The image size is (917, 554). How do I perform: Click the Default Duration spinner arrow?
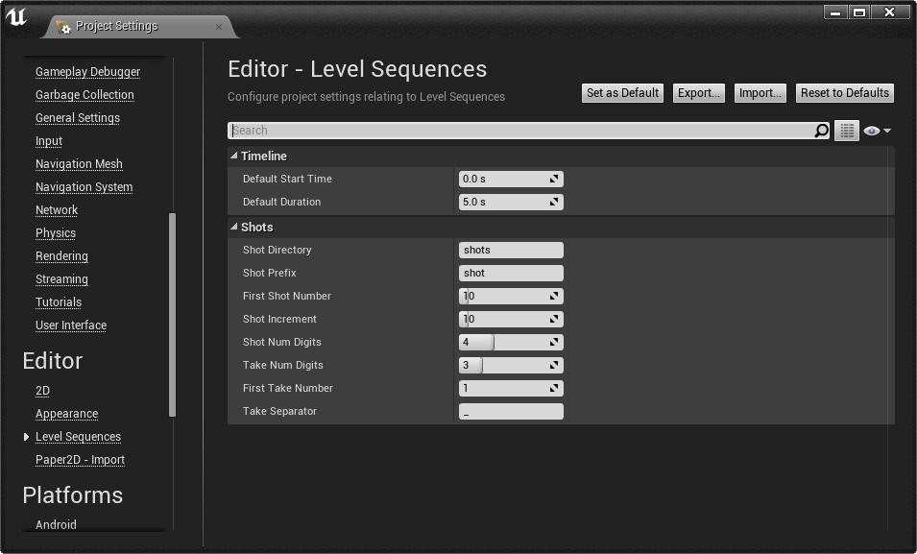(554, 203)
